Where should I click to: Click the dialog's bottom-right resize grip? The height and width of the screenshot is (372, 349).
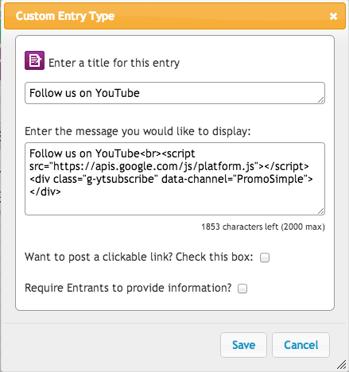coord(342,365)
